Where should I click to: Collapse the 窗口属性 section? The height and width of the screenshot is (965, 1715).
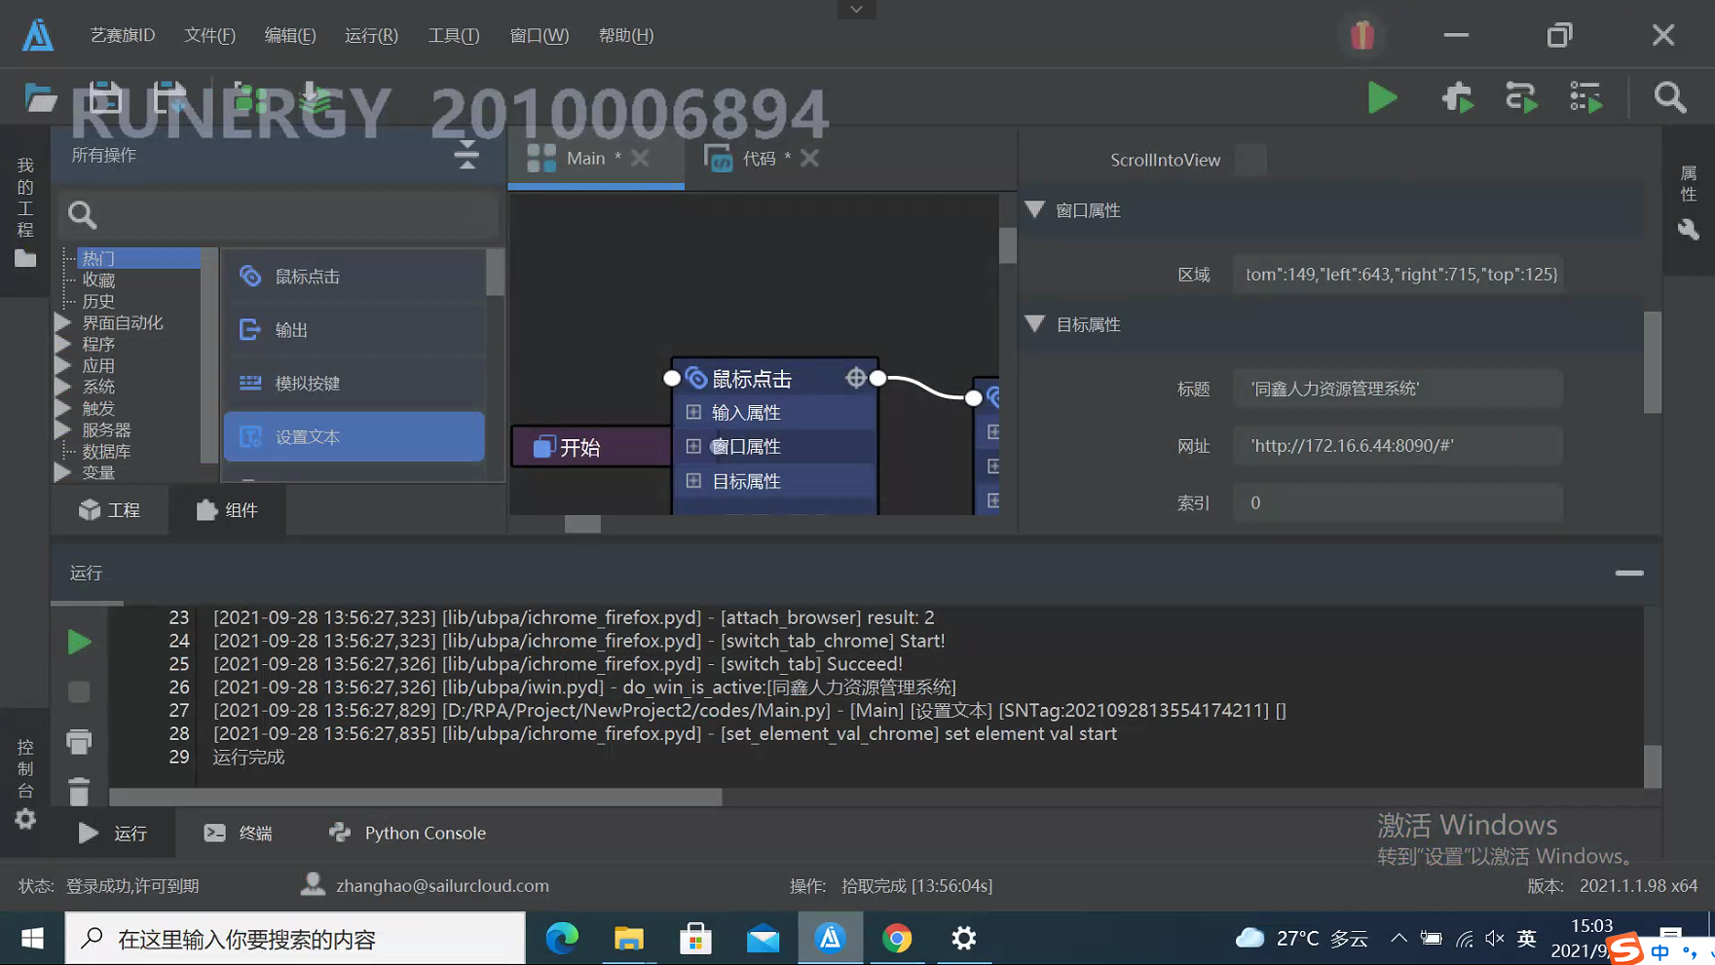coord(1034,209)
